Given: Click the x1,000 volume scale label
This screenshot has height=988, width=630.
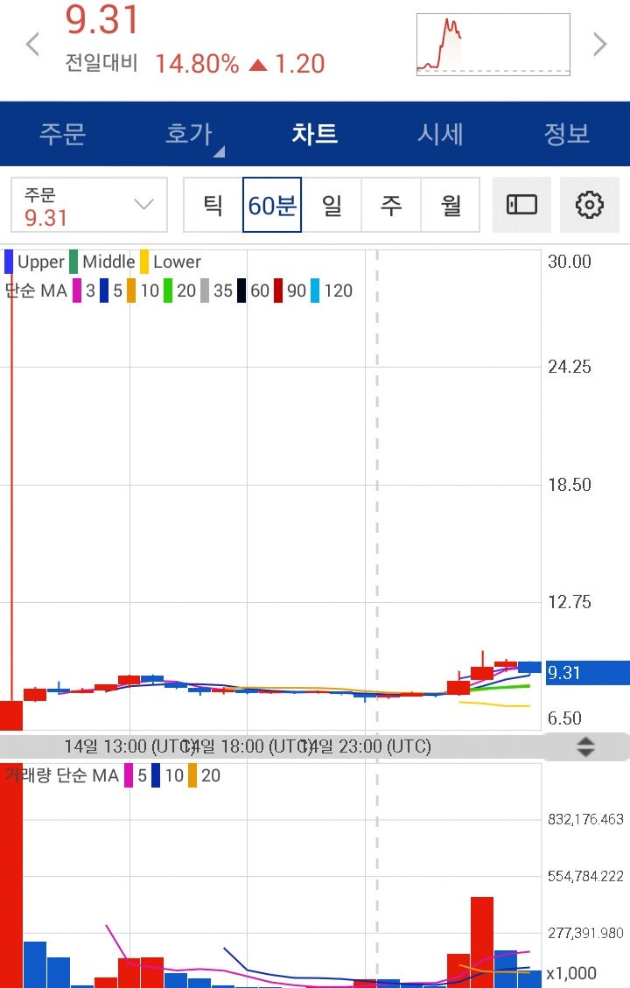Looking at the screenshot, I should (571, 973).
